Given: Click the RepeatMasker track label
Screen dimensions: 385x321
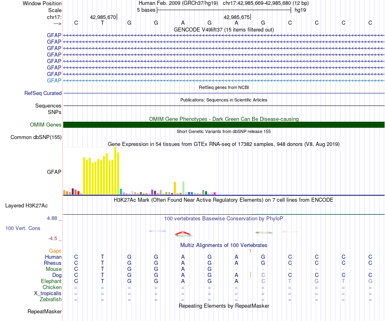Looking at the screenshot, I should pos(45,311).
